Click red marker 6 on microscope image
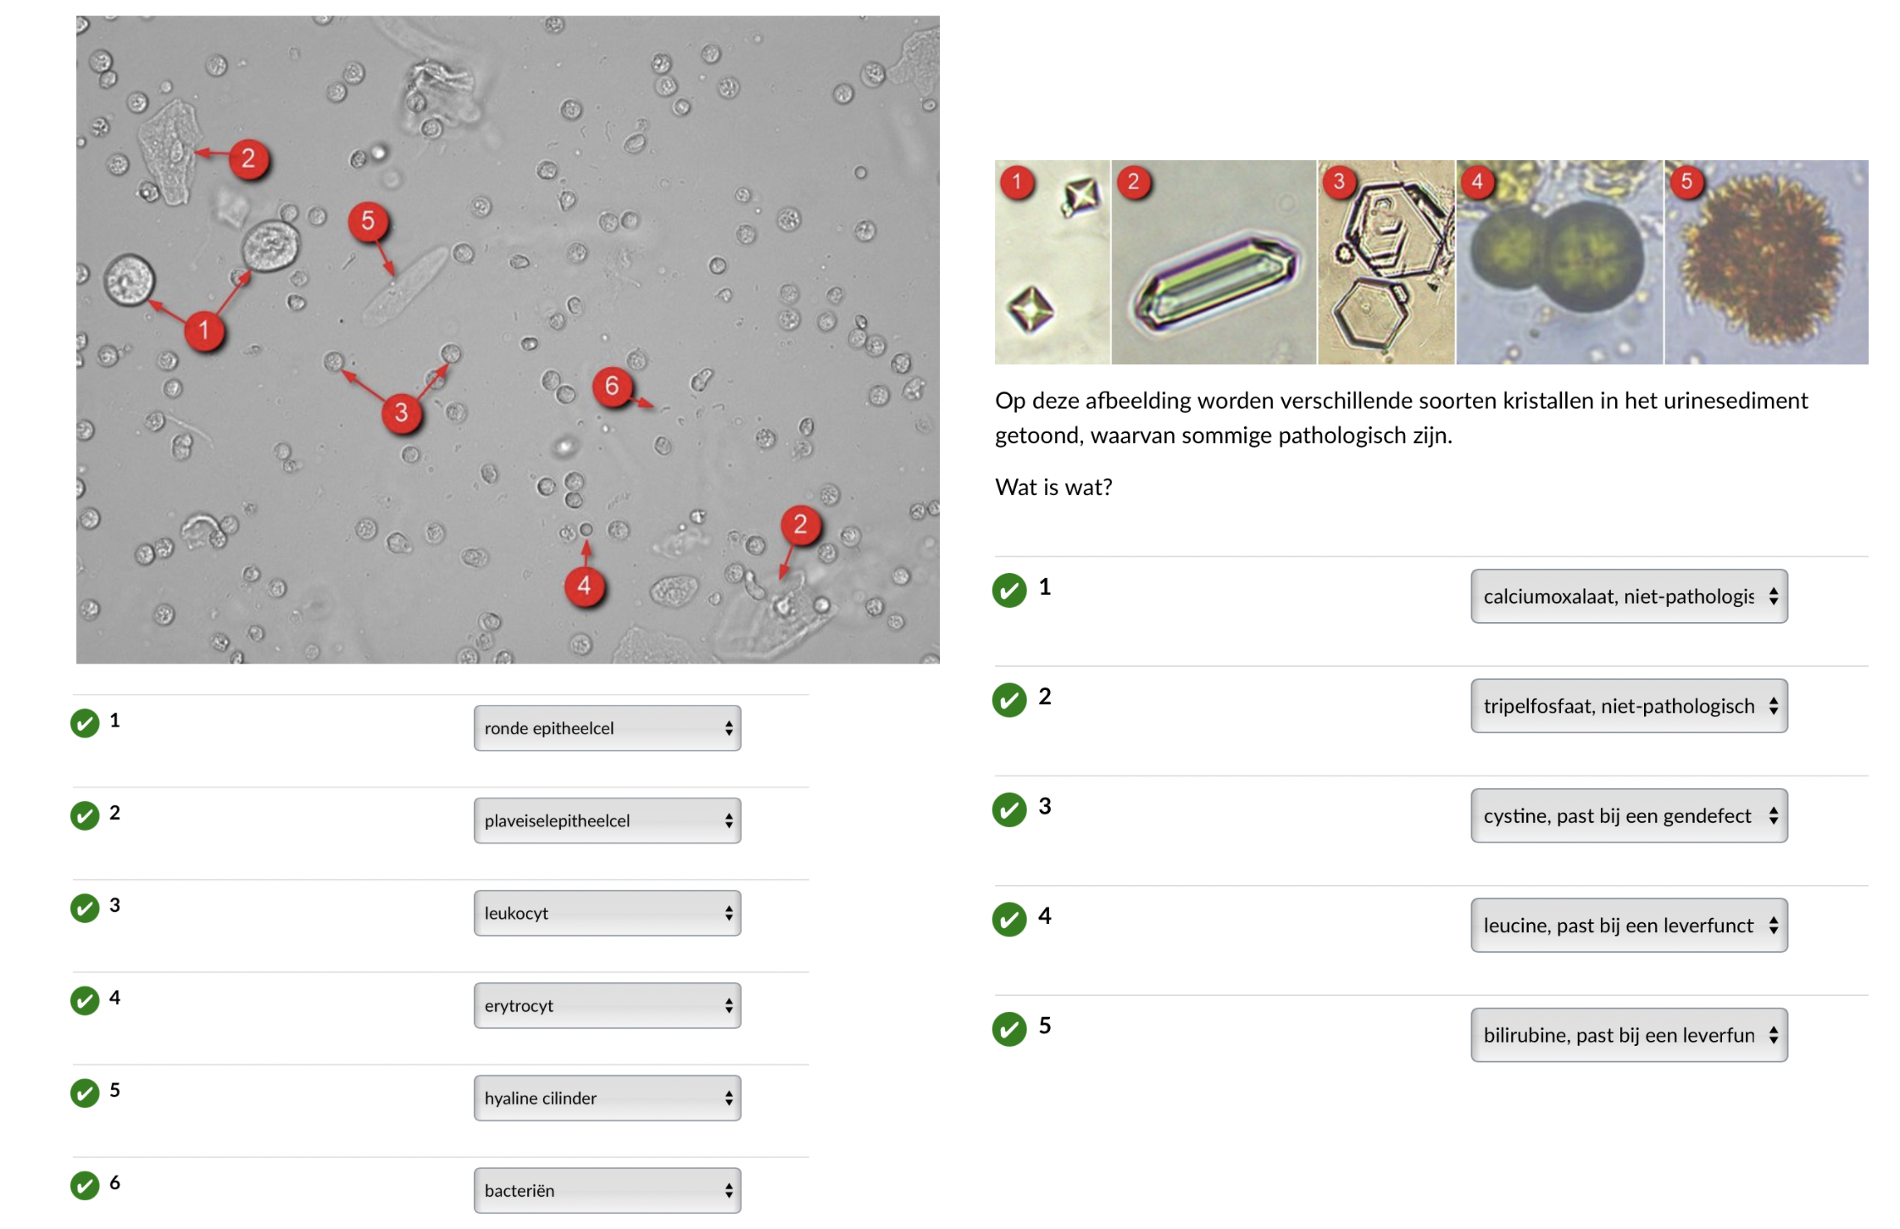The height and width of the screenshot is (1229, 1900). coord(611,386)
